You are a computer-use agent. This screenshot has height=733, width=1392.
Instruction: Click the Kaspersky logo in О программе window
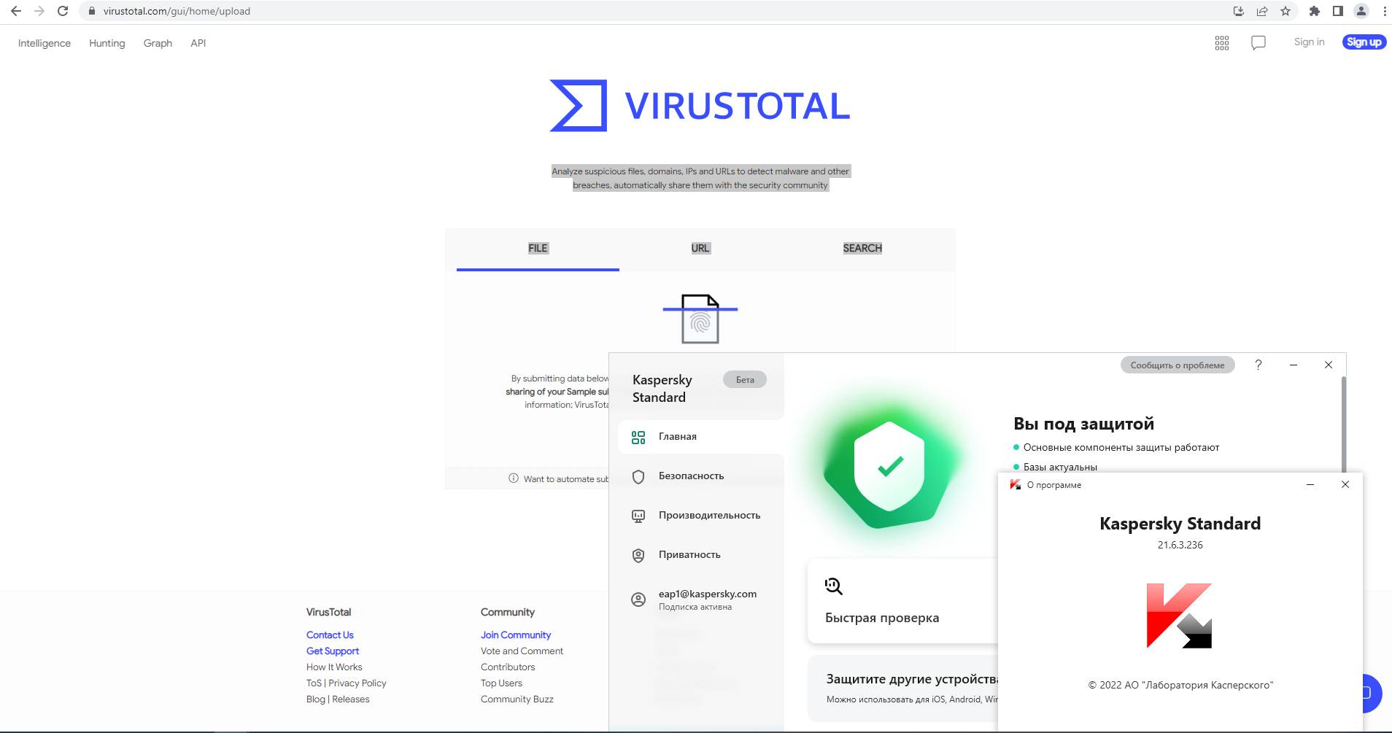(x=1179, y=616)
